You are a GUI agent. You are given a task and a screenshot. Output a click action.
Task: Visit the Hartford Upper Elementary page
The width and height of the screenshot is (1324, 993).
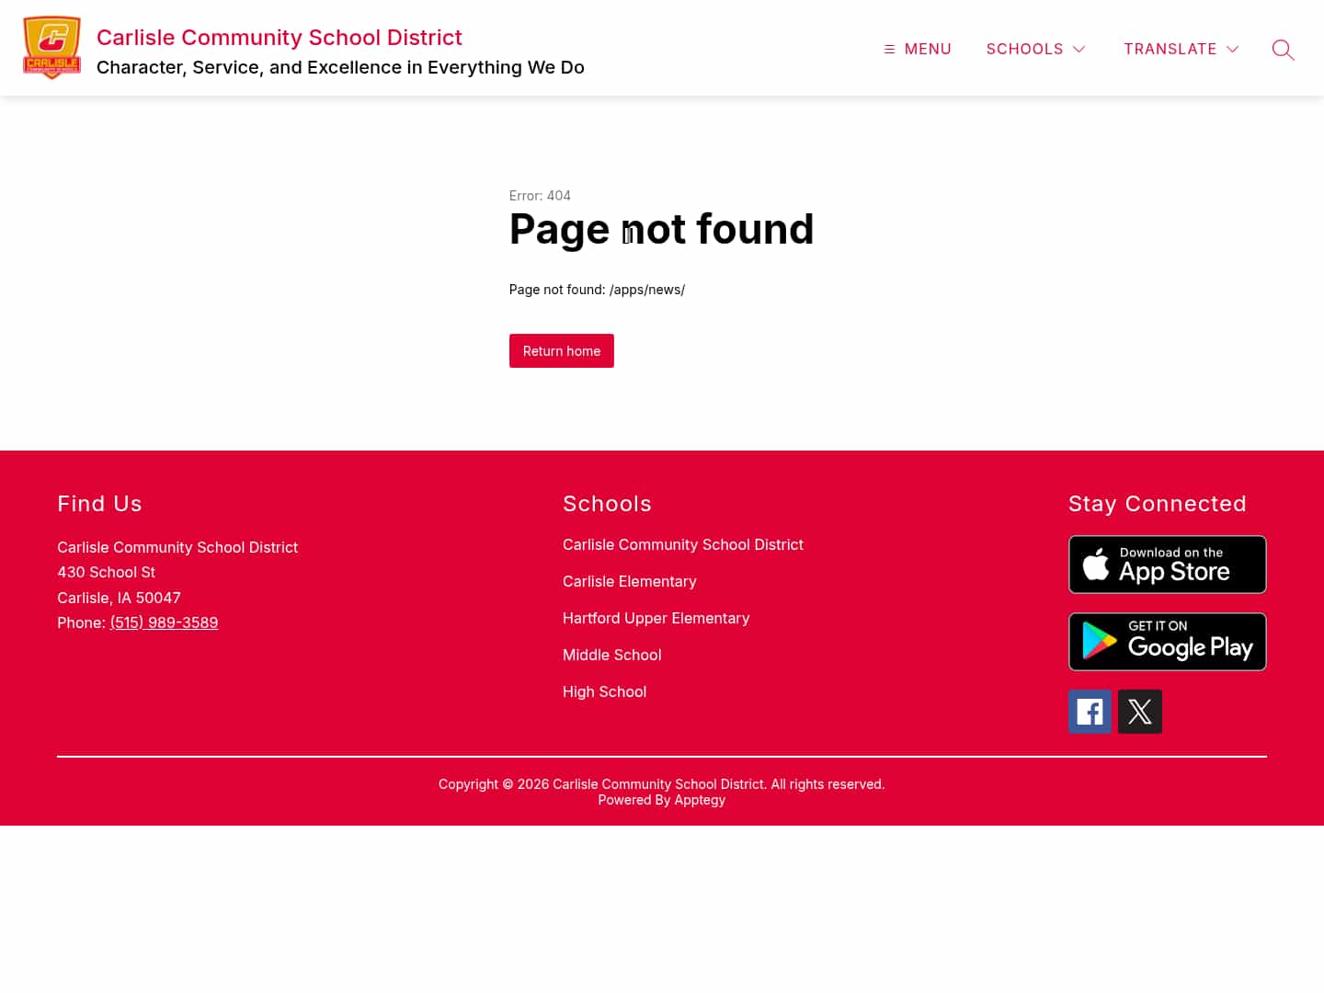(x=656, y=618)
